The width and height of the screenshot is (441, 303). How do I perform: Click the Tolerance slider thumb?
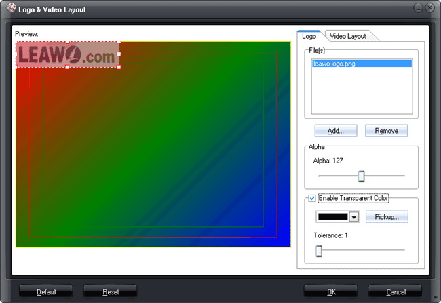(319, 251)
